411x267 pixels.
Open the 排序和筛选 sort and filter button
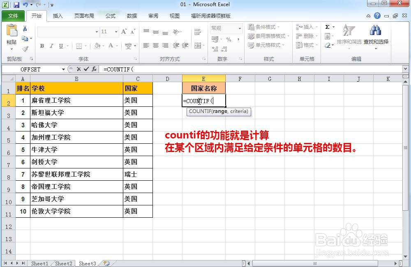point(349,37)
